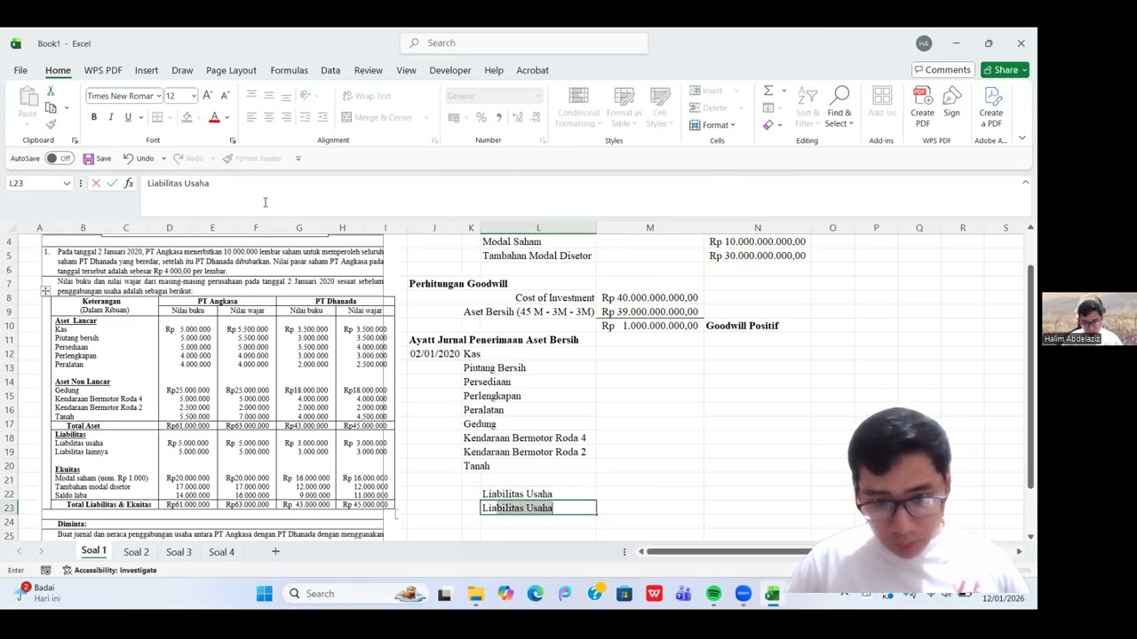This screenshot has width=1137, height=639.
Task: Click the Undo button
Action: click(138, 159)
